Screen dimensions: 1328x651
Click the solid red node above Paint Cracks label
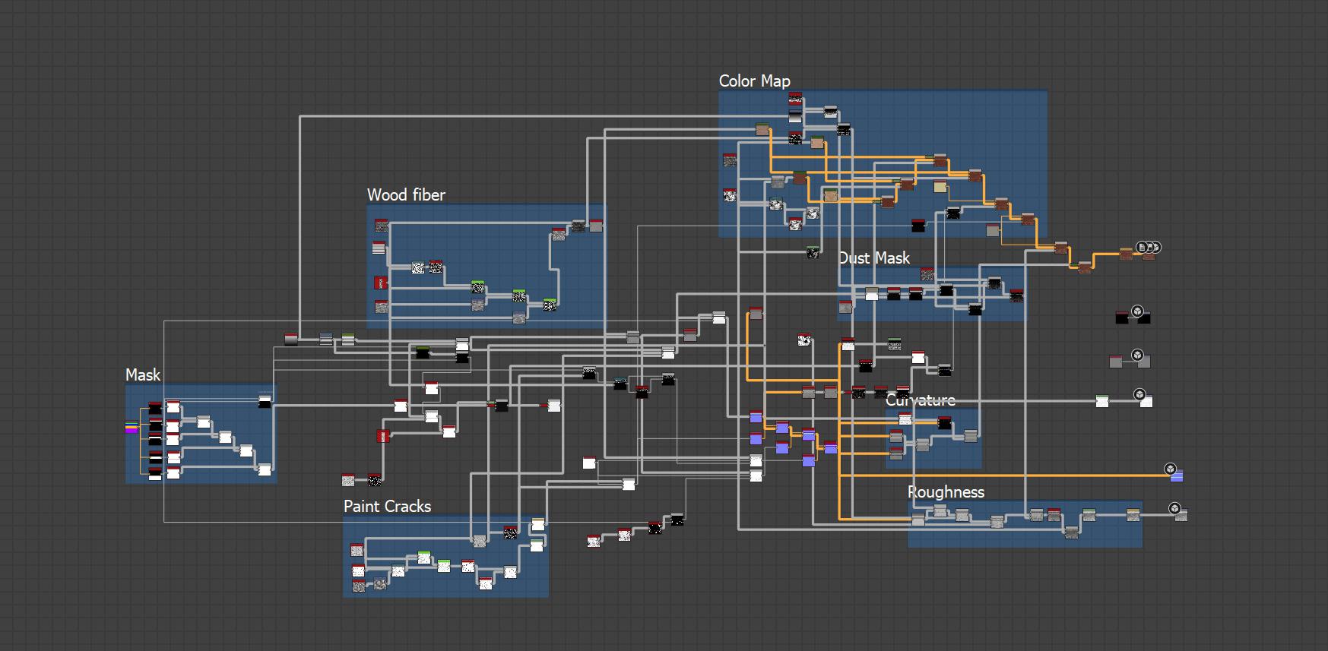[x=383, y=435]
